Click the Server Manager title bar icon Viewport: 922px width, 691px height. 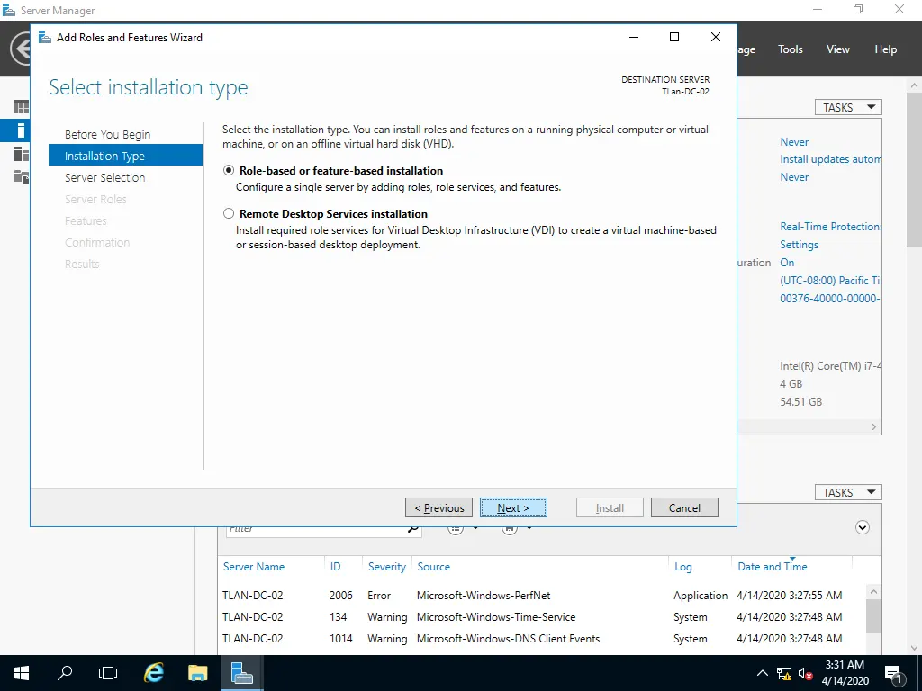coord(9,10)
